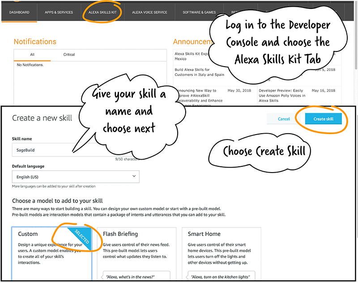Screen dimensions: 358x283
Task: Choose the Smart Home model card
Action: [222, 253]
